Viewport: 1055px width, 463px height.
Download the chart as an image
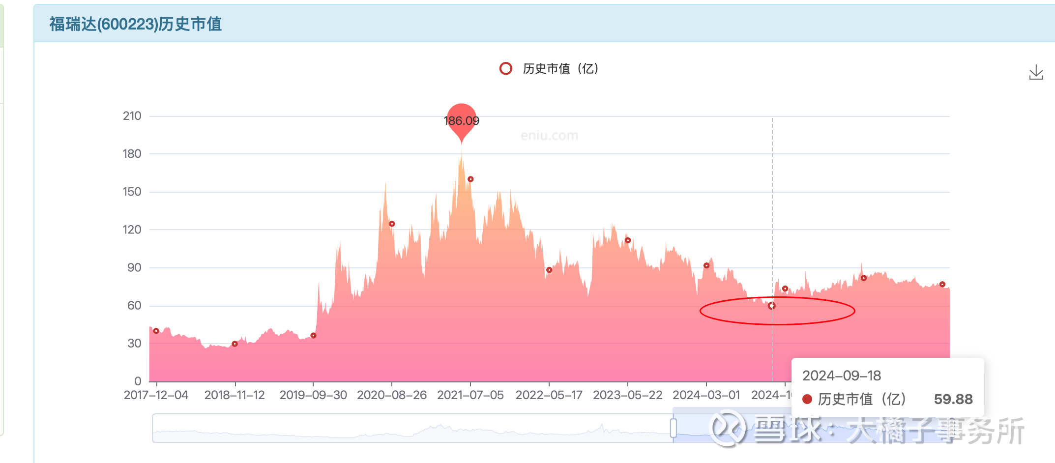(1036, 72)
